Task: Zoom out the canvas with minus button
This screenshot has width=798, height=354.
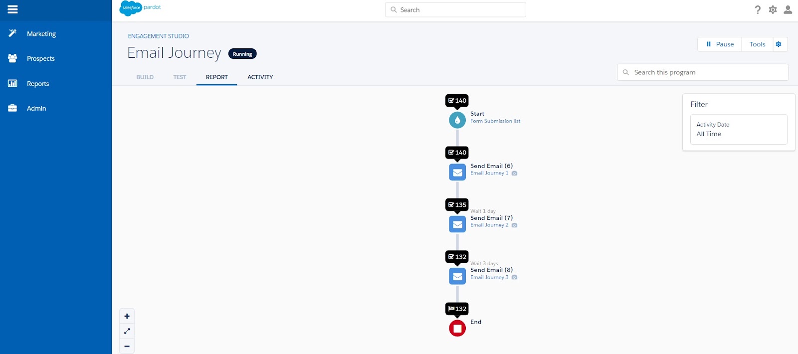Action: click(127, 346)
